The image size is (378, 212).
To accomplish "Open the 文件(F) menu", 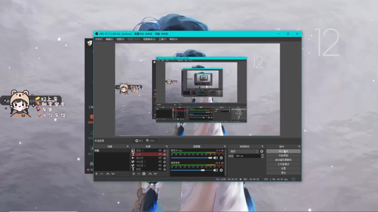I will click(x=99, y=39).
